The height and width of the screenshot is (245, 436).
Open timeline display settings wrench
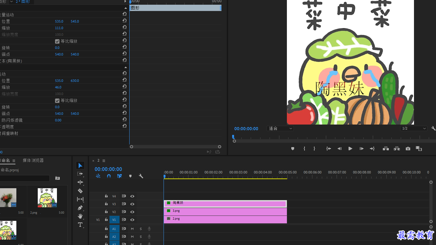[x=141, y=176]
